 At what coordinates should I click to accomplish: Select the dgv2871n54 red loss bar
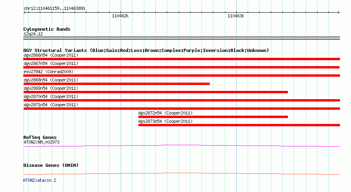tap(181, 109)
